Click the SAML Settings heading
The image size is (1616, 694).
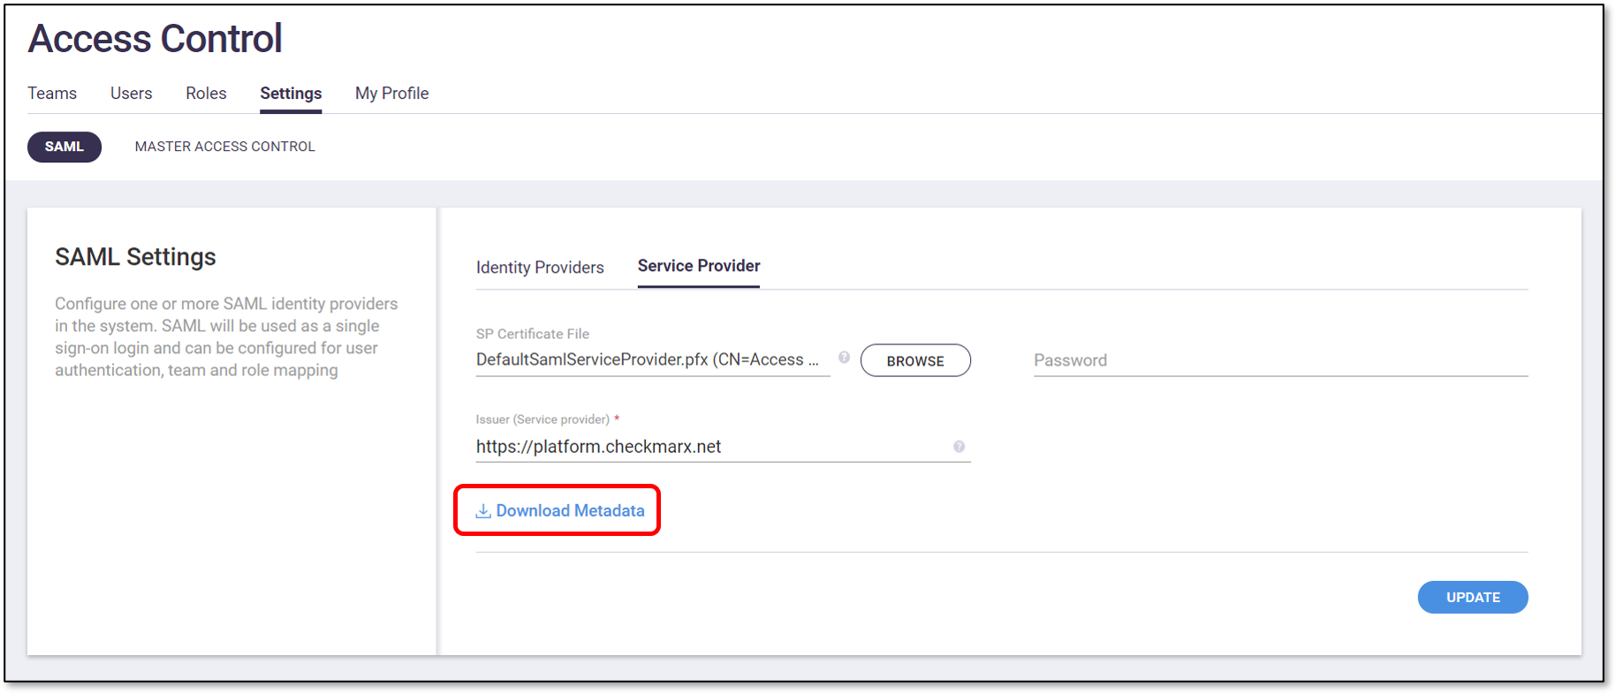click(135, 257)
